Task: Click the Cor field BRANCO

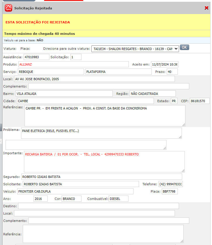Action: pyautogui.click(x=72, y=199)
